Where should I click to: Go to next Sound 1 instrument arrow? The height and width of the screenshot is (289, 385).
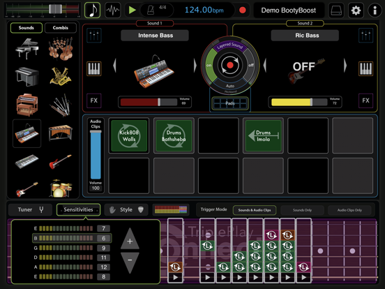[195, 66]
